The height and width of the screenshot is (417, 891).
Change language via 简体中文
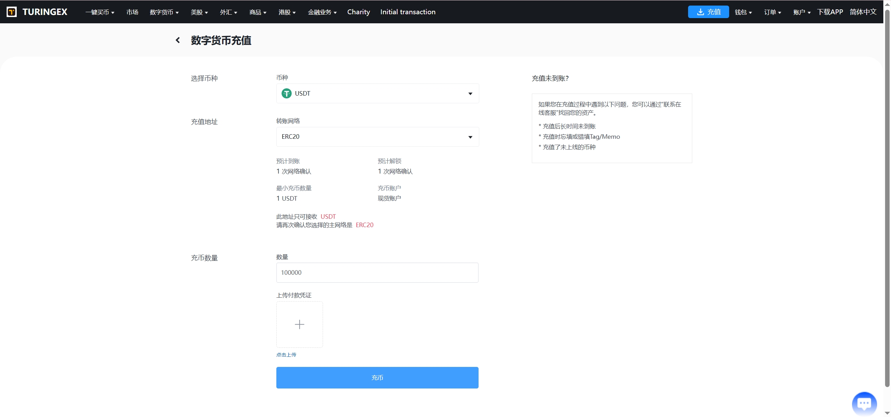pos(863,12)
